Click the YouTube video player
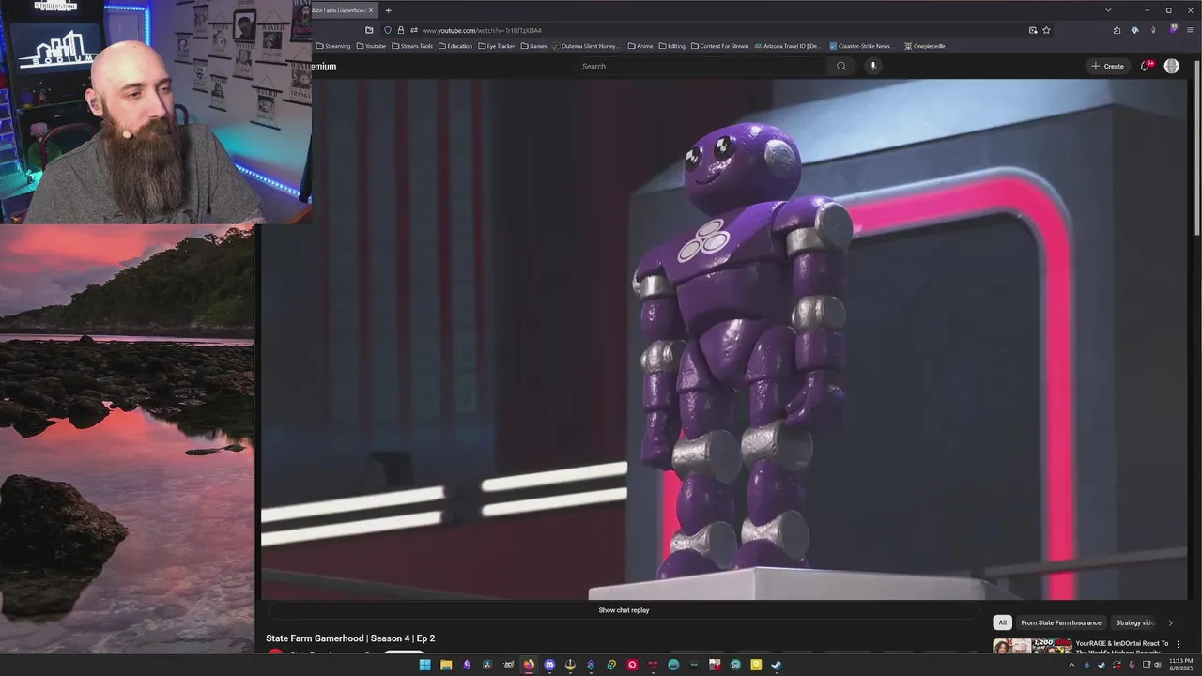The image size is (1202, 676). [724, 338]
